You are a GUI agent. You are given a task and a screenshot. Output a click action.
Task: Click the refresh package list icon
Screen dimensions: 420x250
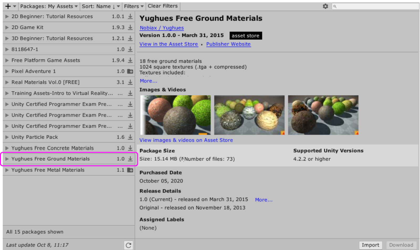[128, 245]
